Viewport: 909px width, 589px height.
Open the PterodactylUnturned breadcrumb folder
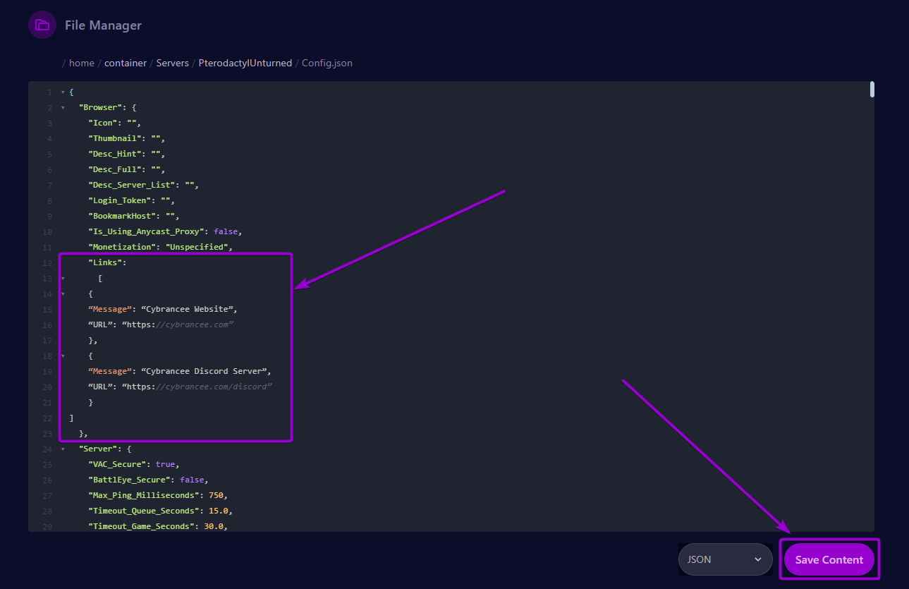tap(245, 63)
